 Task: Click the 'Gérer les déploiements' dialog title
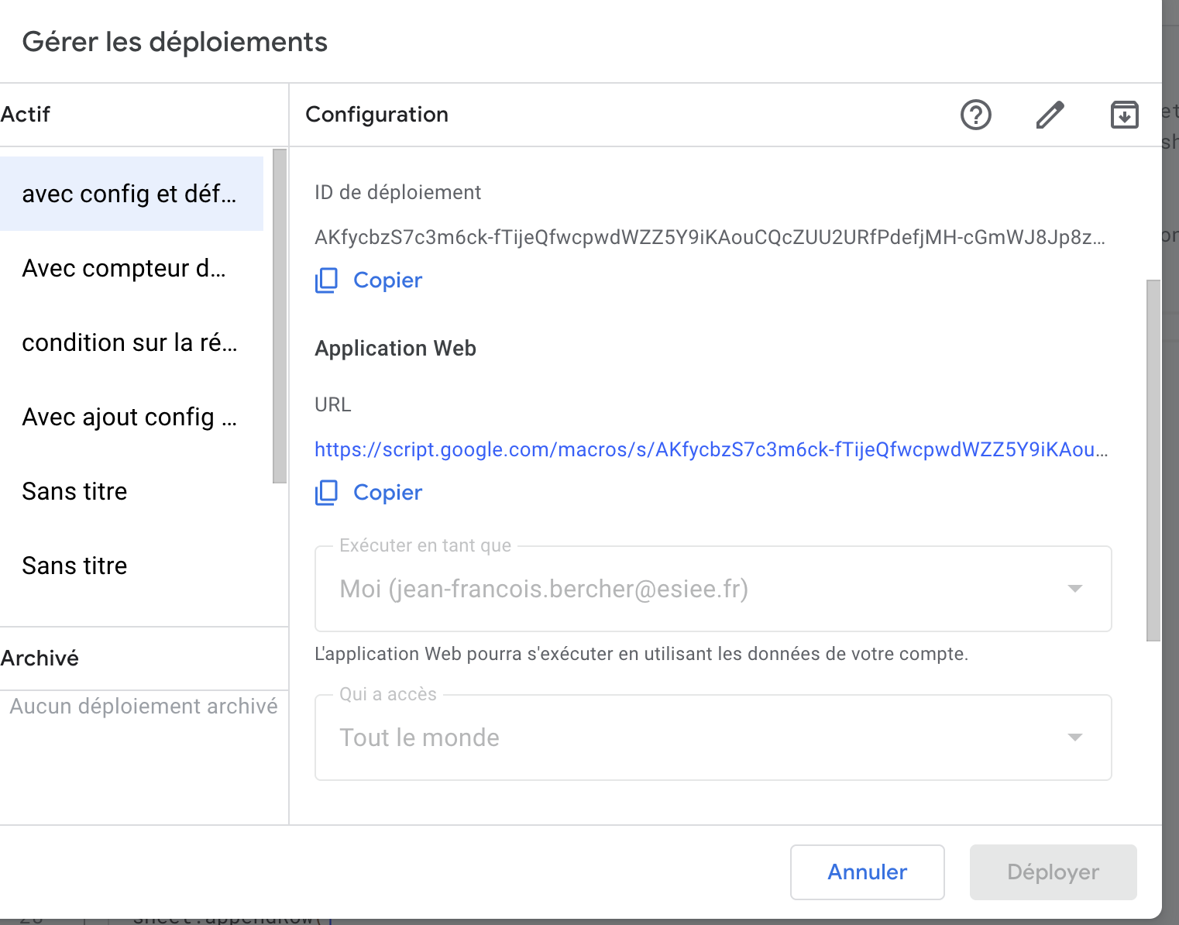tap(175, 42)
